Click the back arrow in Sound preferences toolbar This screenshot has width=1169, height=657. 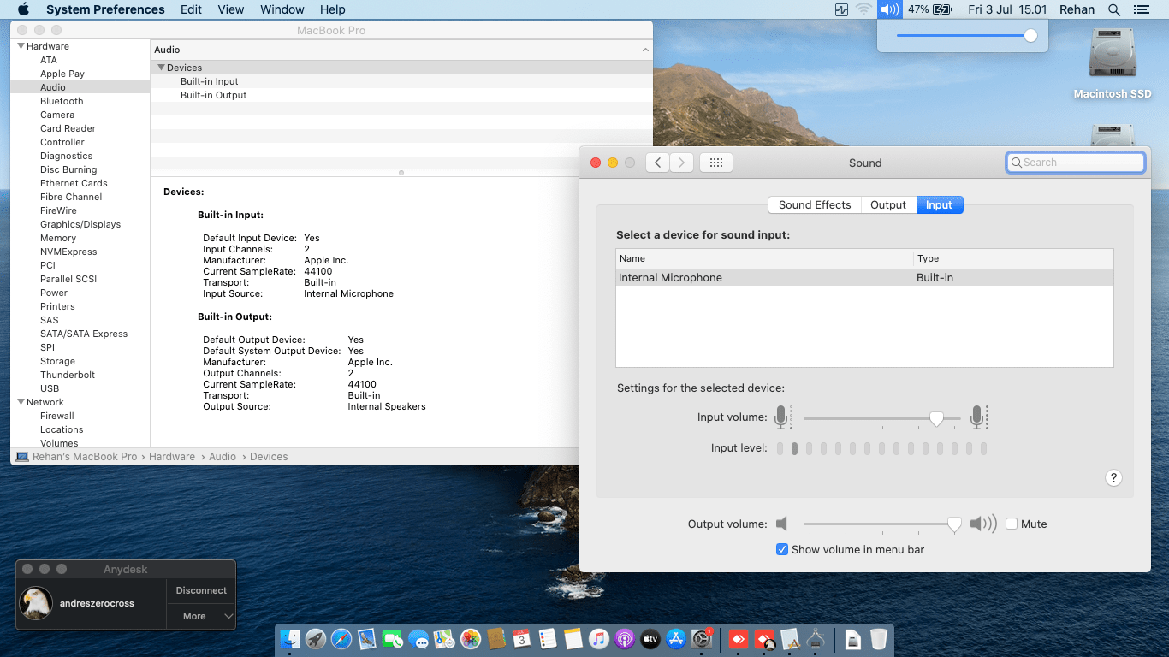point(657,163)
